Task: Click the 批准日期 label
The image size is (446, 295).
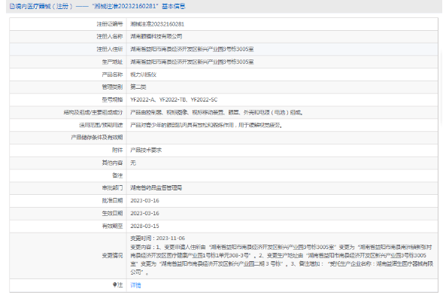Action: coord(112,200)
